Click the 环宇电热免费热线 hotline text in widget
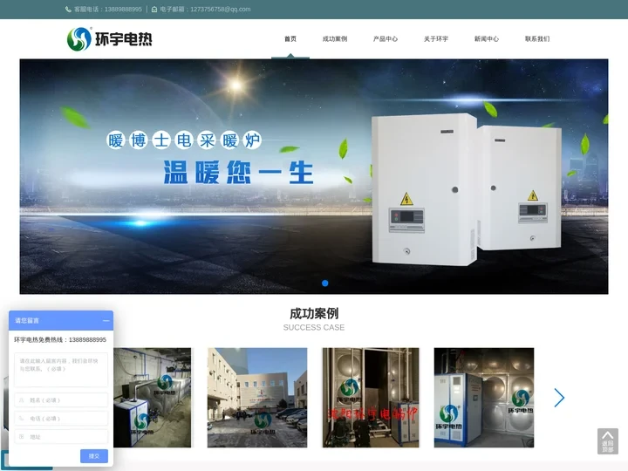This screenshot has height=471, width=628. point(60,339)
